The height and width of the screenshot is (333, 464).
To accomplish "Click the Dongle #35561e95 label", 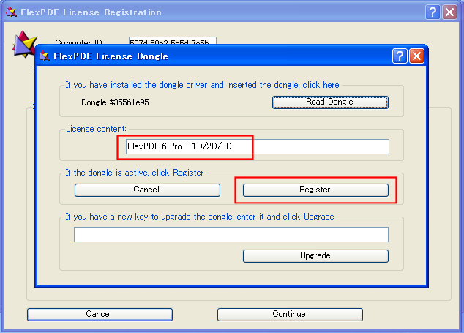I will (x=115, y=102).
